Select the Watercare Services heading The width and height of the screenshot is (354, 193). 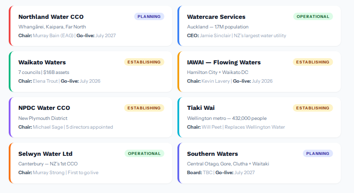coord(216,17)
